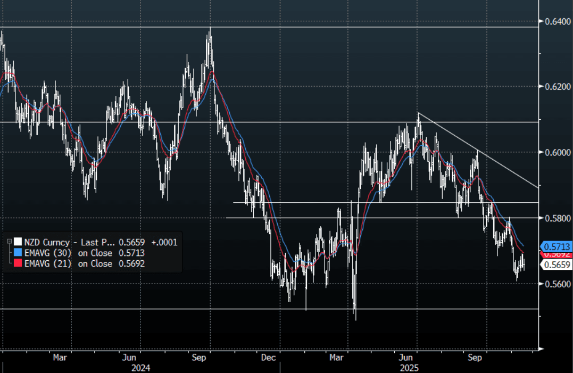Click the +.0001 change value in legend
The height and width of the screenshot is (373, 573).
tap(164, 242)
